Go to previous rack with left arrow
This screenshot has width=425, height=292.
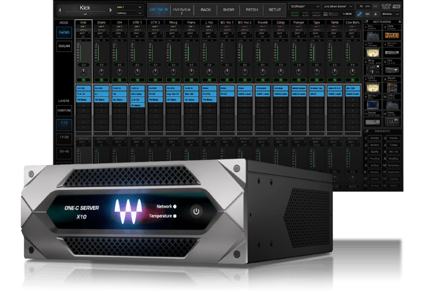[60, 10]
